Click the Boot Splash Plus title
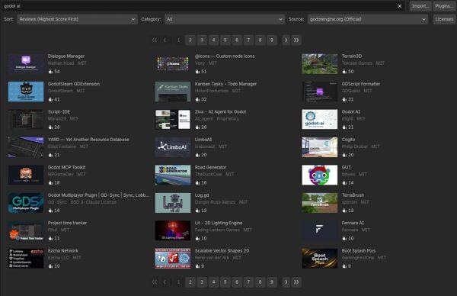Screen dimensions: 457x296 click(359, 251)
